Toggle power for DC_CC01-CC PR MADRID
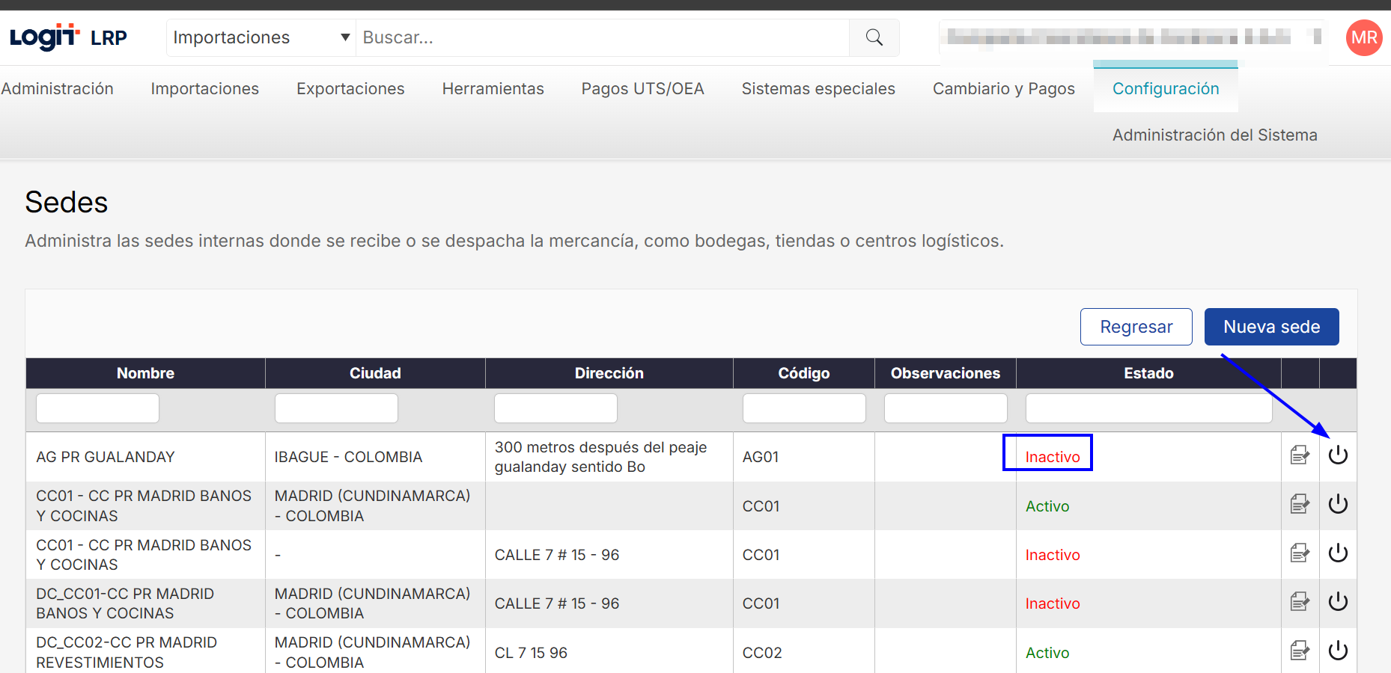 [x=1338, y=601]
